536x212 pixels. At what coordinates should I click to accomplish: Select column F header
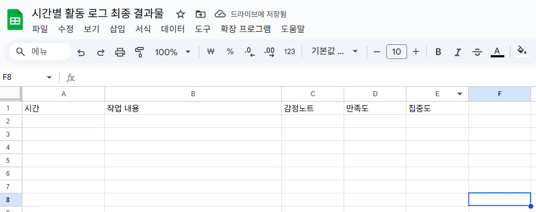[499, 94]
